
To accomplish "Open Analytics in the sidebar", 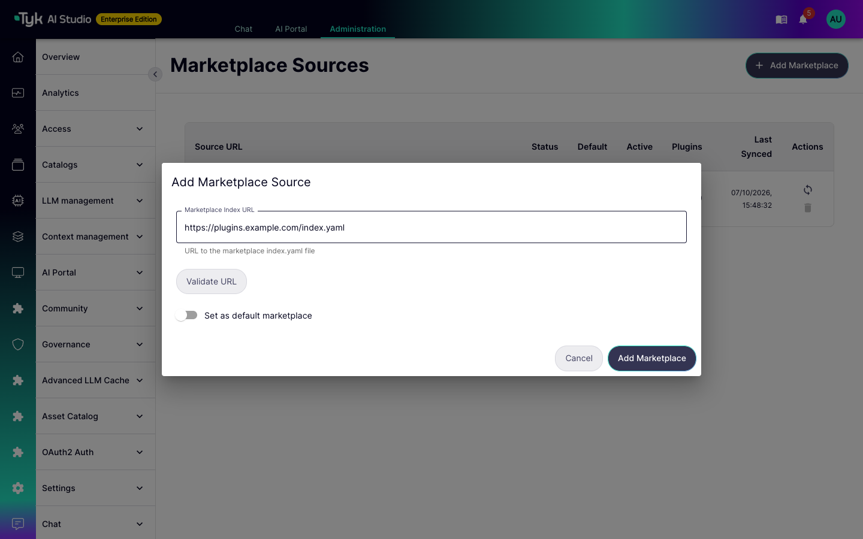I will pyautogui.click(x=96, y=93).
